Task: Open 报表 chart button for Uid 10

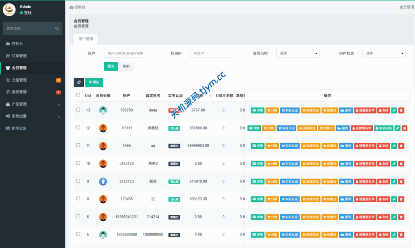Action: point(346,163)
